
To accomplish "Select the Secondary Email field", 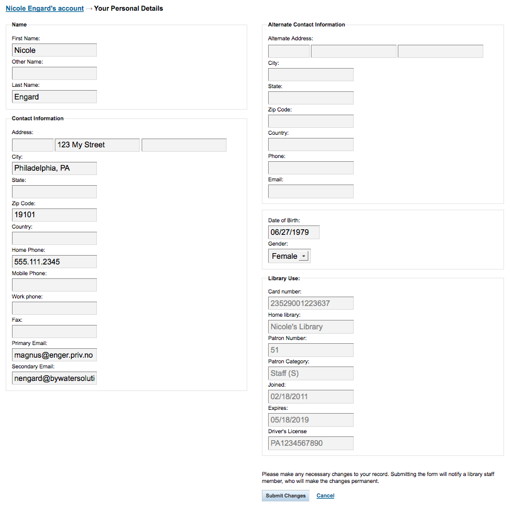I will click(x=54, y=378).
